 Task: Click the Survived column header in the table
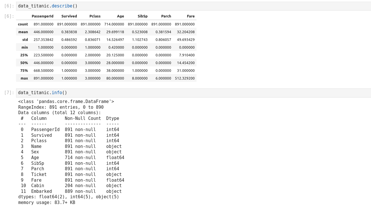click(69, 16)
